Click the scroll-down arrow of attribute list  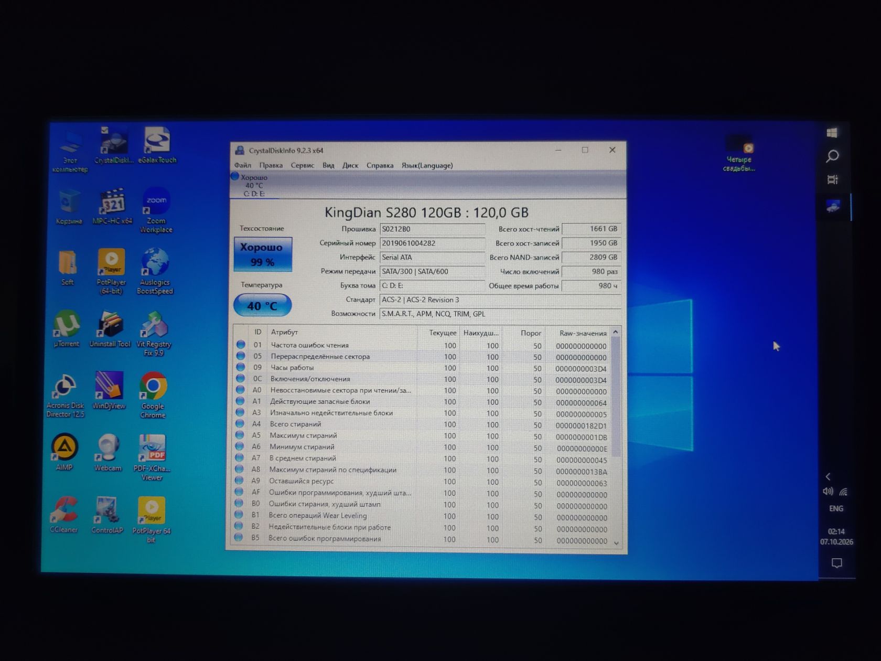(616, 543)
